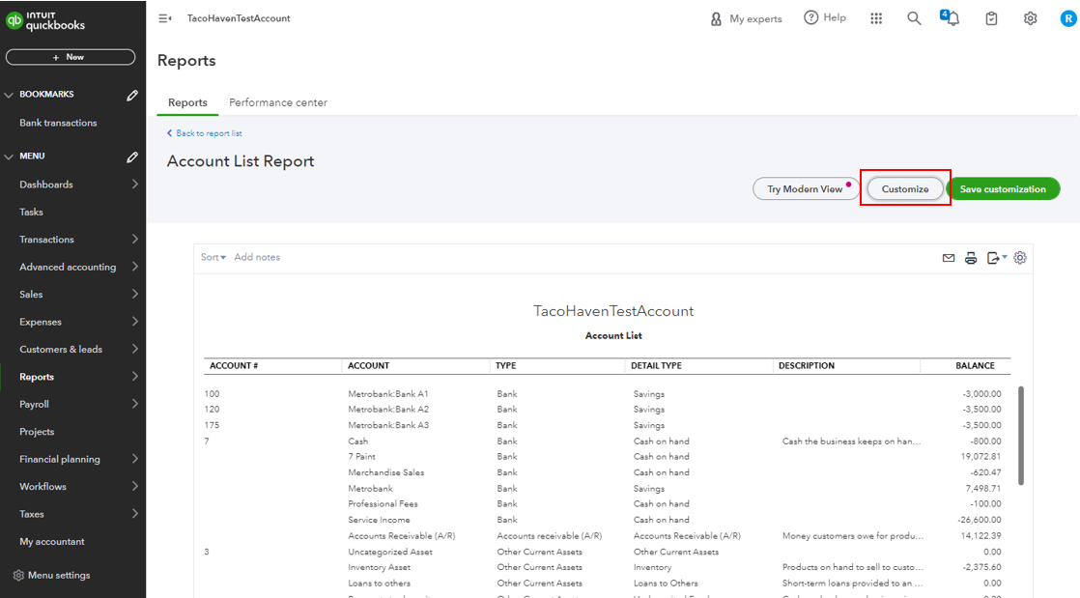The width and height of the screenshot is (1080, 598).
Task: Click the DETAIL TYPE column header
Action: (656, 366)
